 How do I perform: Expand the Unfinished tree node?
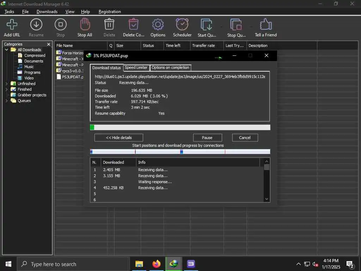click(6, 84)
